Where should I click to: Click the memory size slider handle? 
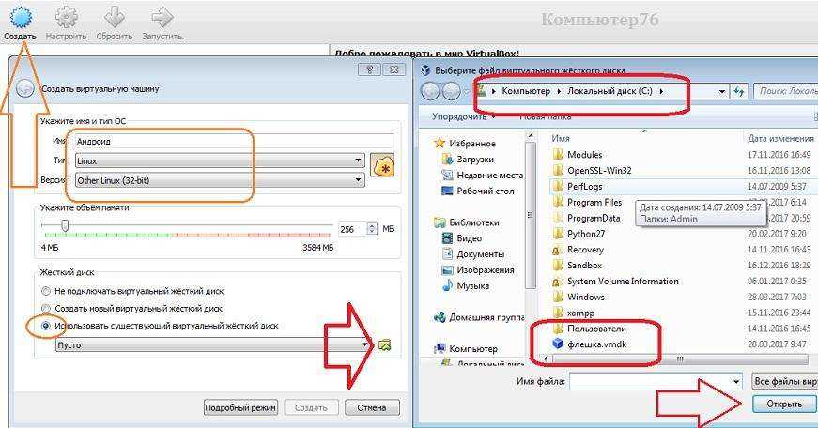click(65, 226)
